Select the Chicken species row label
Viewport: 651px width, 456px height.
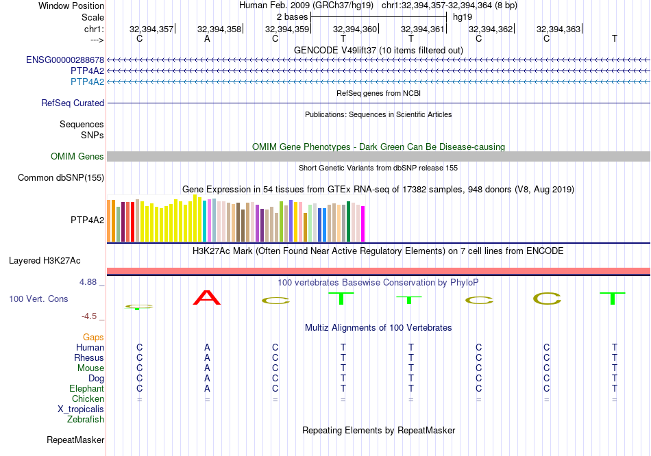click(88, 398)
